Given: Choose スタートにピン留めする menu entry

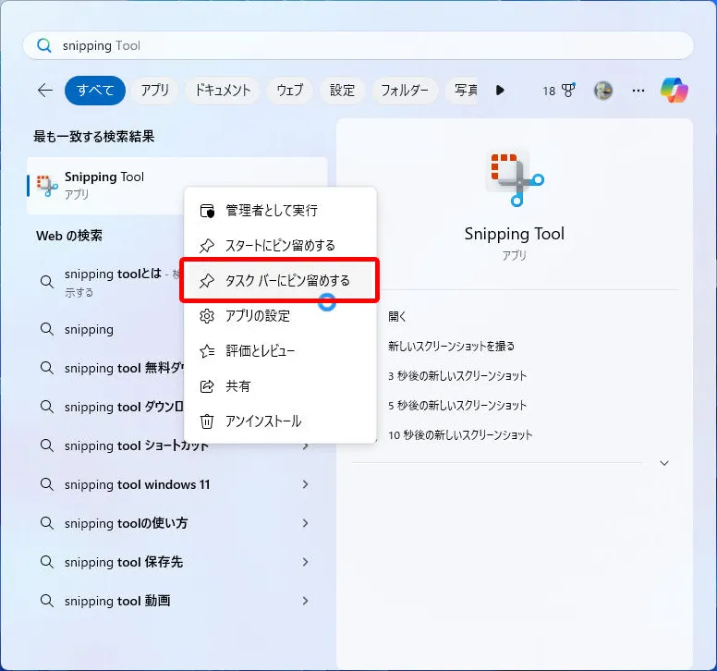Looking at the screenshot, I should [x=280, y=246].
